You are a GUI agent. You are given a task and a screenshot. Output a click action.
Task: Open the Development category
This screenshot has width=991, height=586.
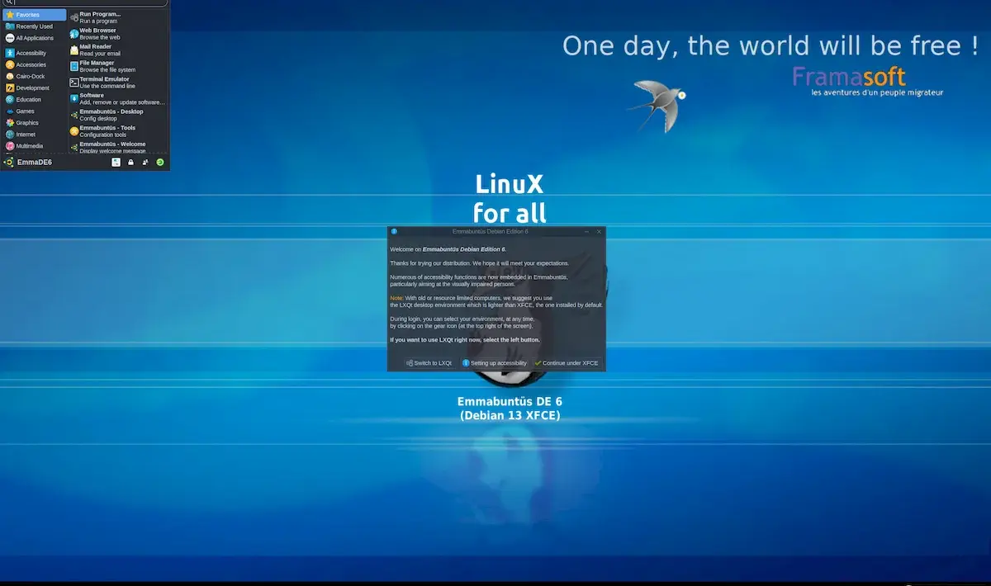(x=35, y=87)
